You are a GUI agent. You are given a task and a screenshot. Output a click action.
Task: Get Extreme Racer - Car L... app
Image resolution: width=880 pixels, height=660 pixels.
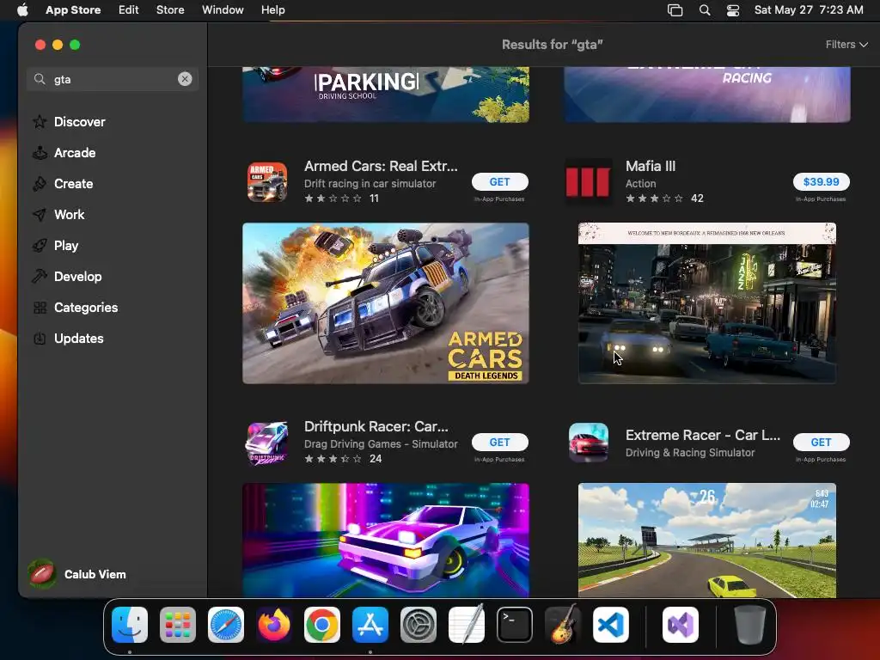pos(821,443)
